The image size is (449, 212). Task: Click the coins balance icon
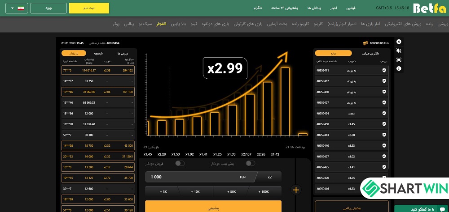[365, 43]
